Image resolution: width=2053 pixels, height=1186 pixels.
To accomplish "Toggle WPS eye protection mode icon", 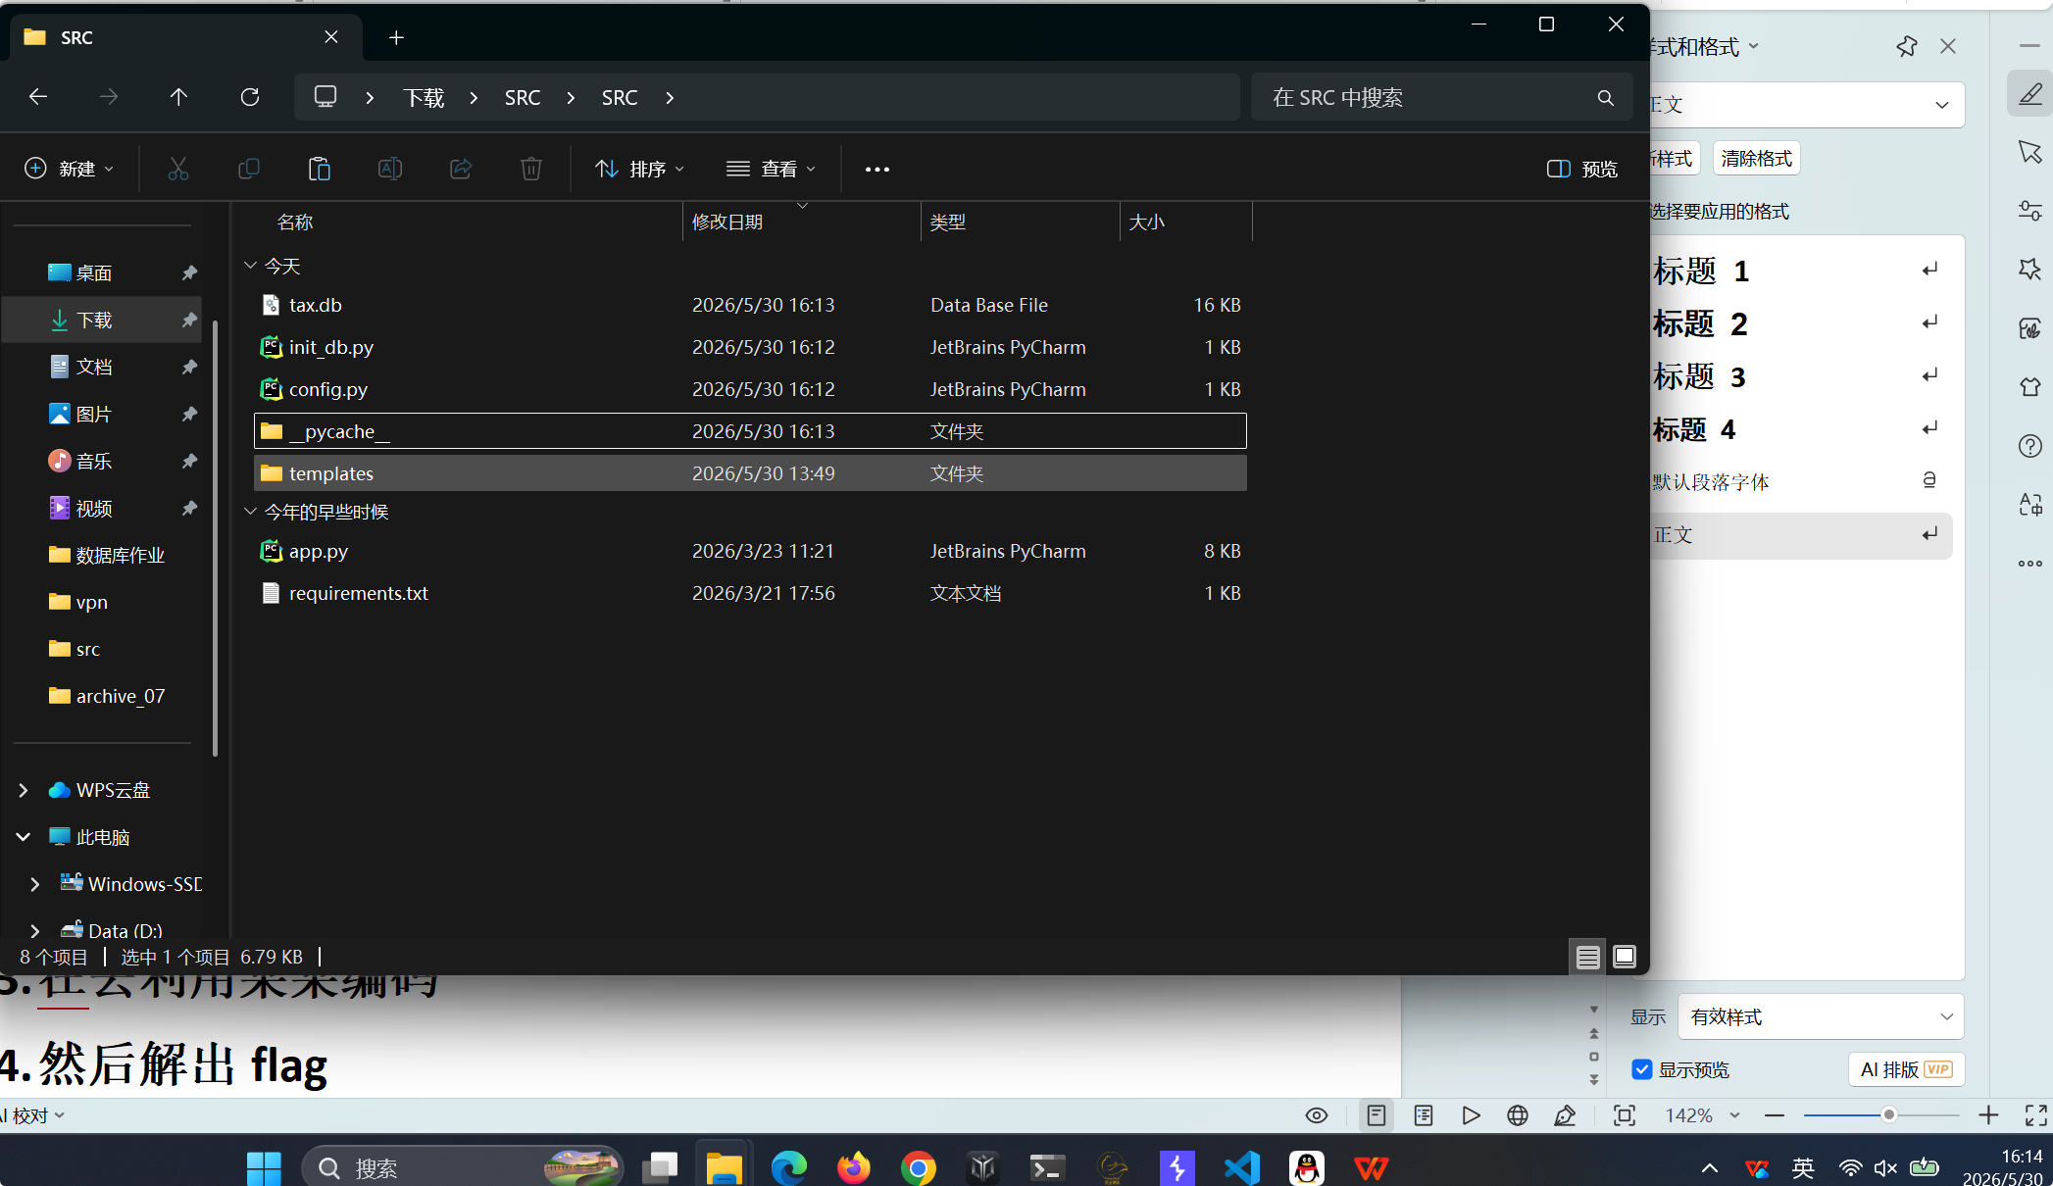I will [x=1317, y=1115].
